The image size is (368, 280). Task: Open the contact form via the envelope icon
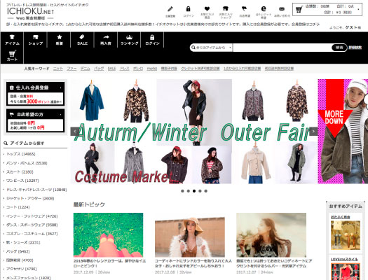pyautogui.click(x=282, y=9)
